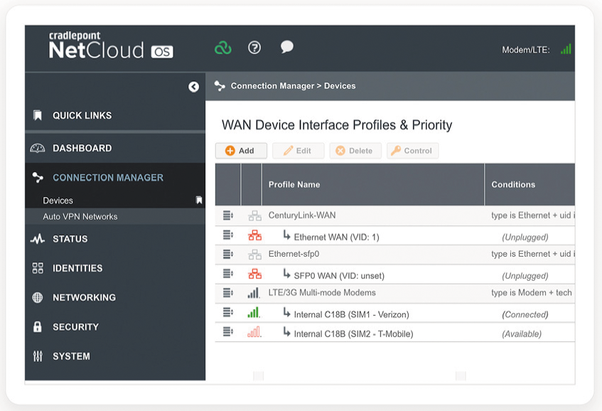Click the bookmark icon next to Devices
The image size is (602, 411).
pos(199,201)
